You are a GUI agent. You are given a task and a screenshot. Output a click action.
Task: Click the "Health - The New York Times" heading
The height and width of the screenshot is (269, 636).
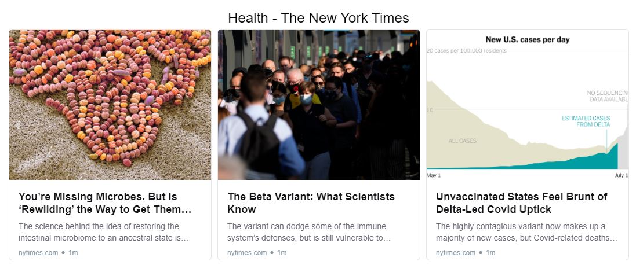click(x=318, y=17)
